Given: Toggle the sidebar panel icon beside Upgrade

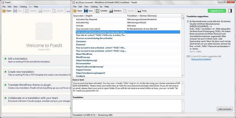Looking at the screenshot, I should tap(230, 11).
